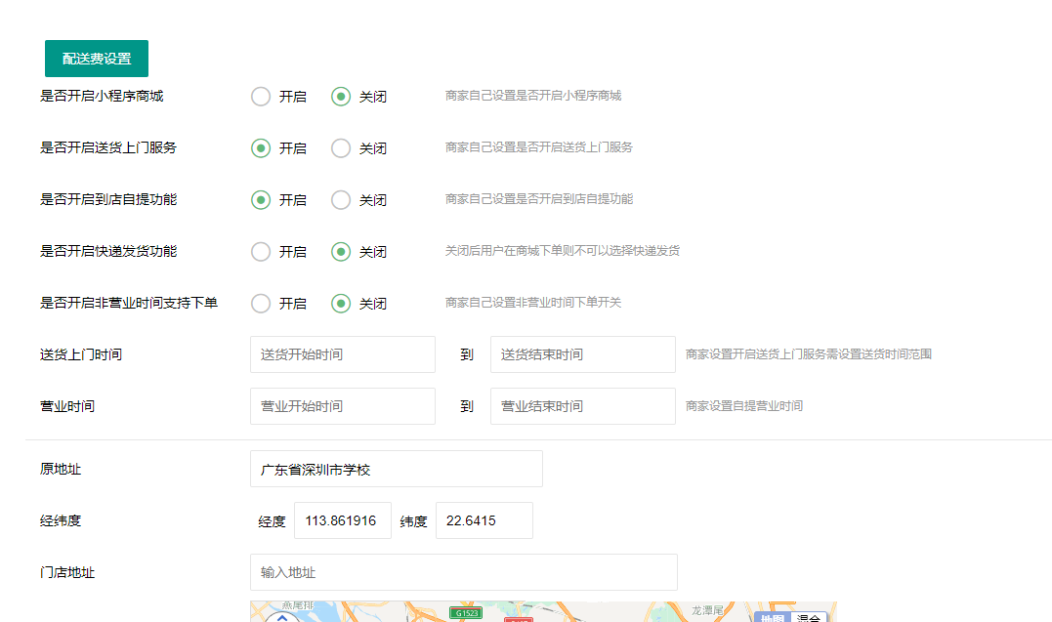Select 开启 for 是否开启小程序商城
This screenshot has height=622, width=1052.
261,97
